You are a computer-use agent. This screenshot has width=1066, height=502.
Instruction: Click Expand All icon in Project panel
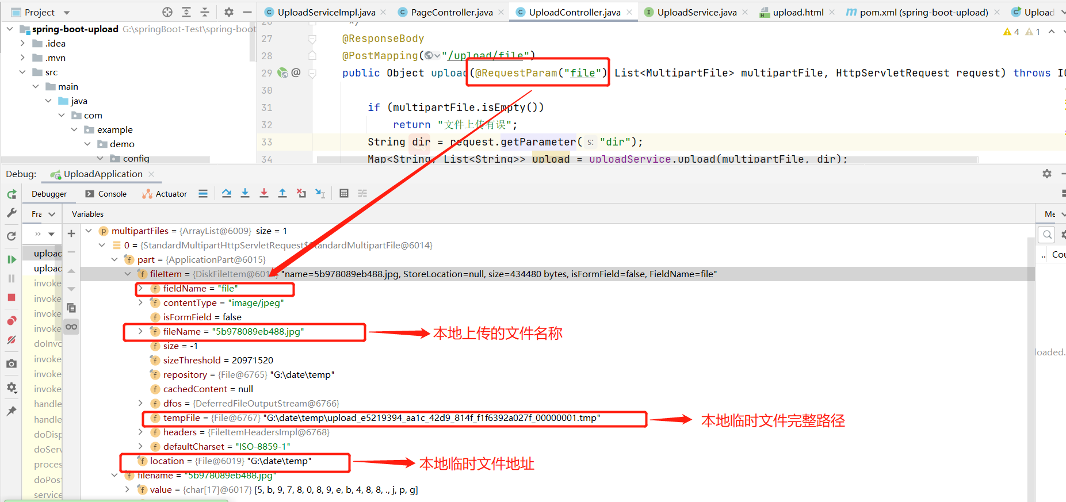coord(186,12)
